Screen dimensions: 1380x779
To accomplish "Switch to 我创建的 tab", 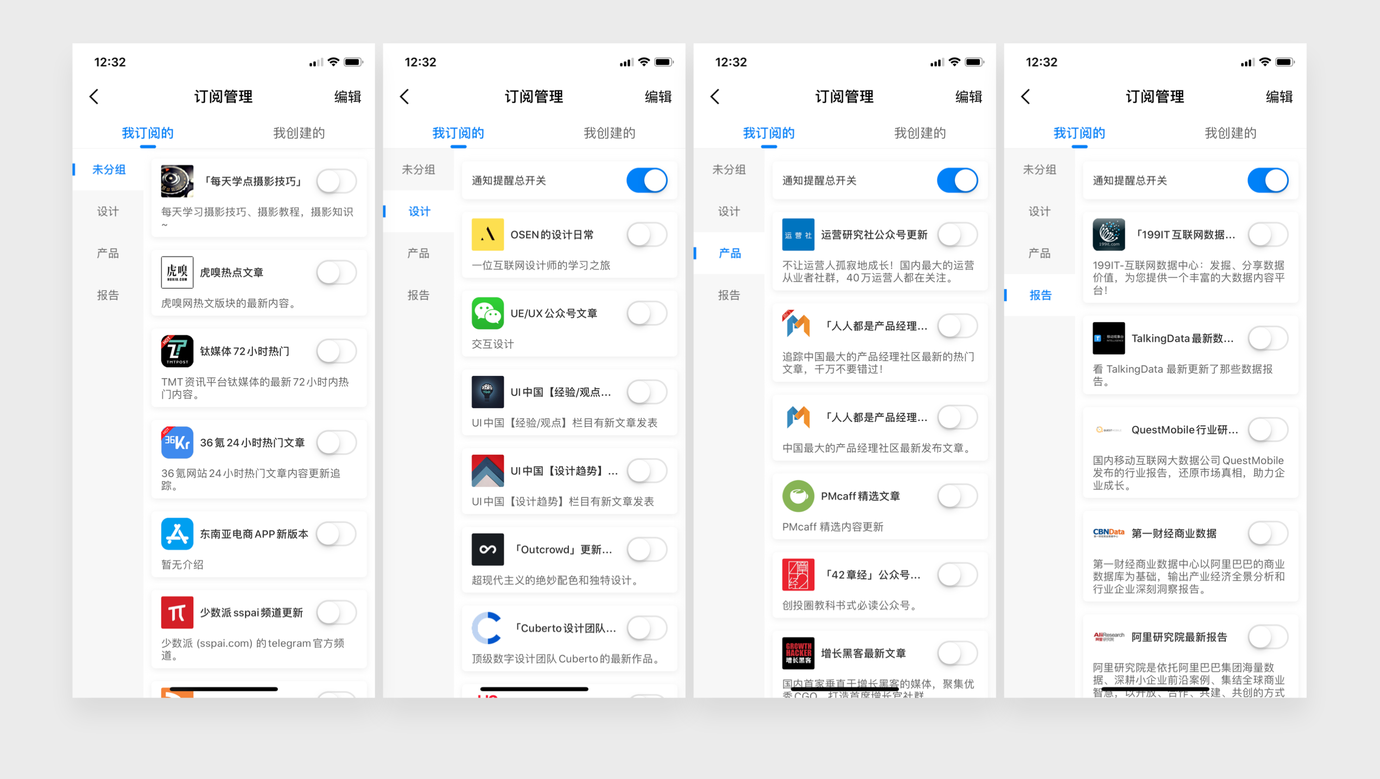I will 296,132.
